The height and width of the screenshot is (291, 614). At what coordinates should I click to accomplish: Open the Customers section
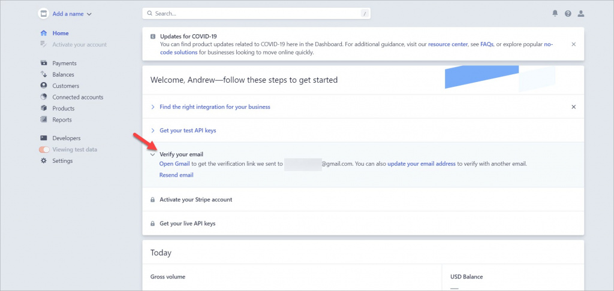point(66,86)
